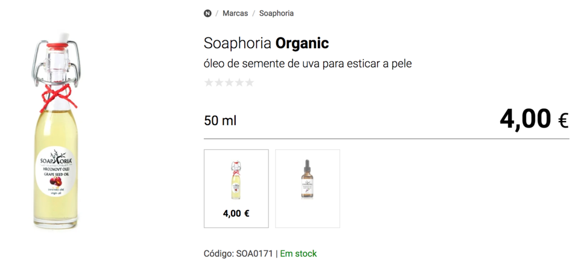Screen dimensions: 579x263
Task: Open the Marcas breadcrumb link
Action: click(235, 13)
